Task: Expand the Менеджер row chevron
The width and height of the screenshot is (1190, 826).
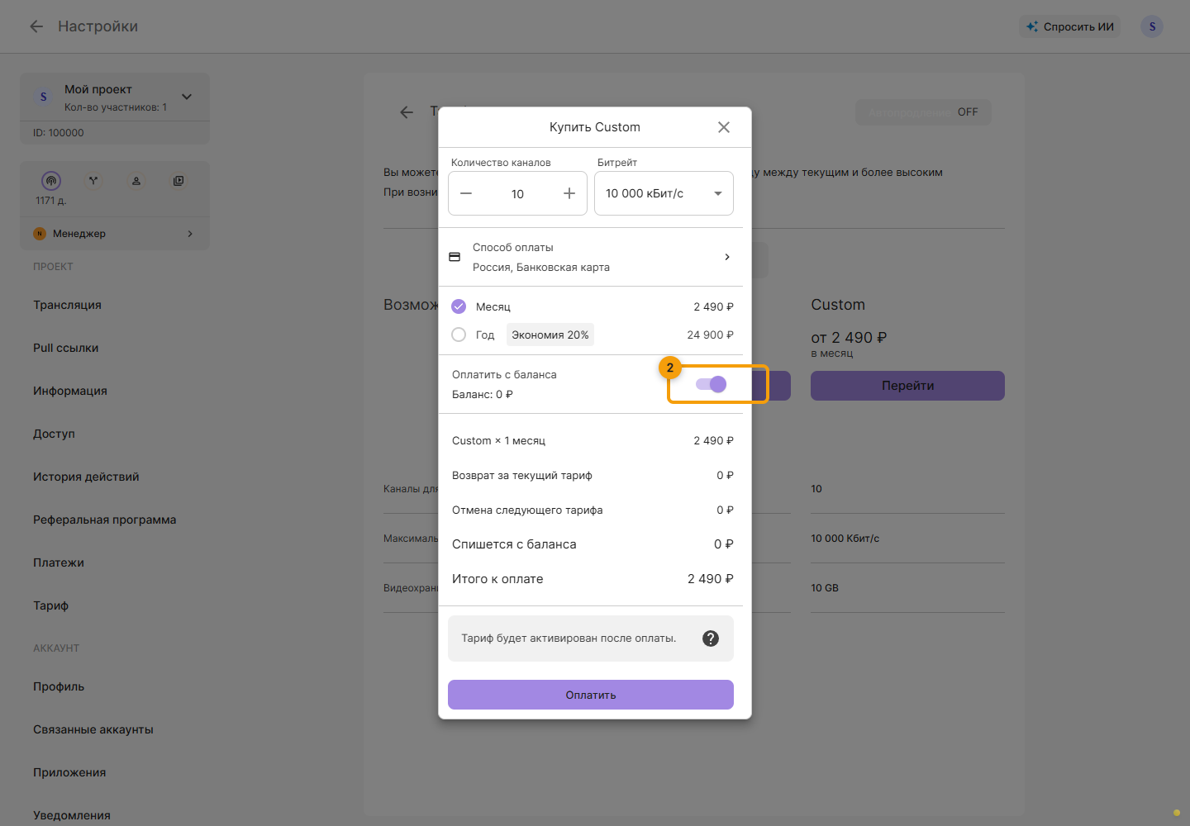Action: [x=190, y=234]
